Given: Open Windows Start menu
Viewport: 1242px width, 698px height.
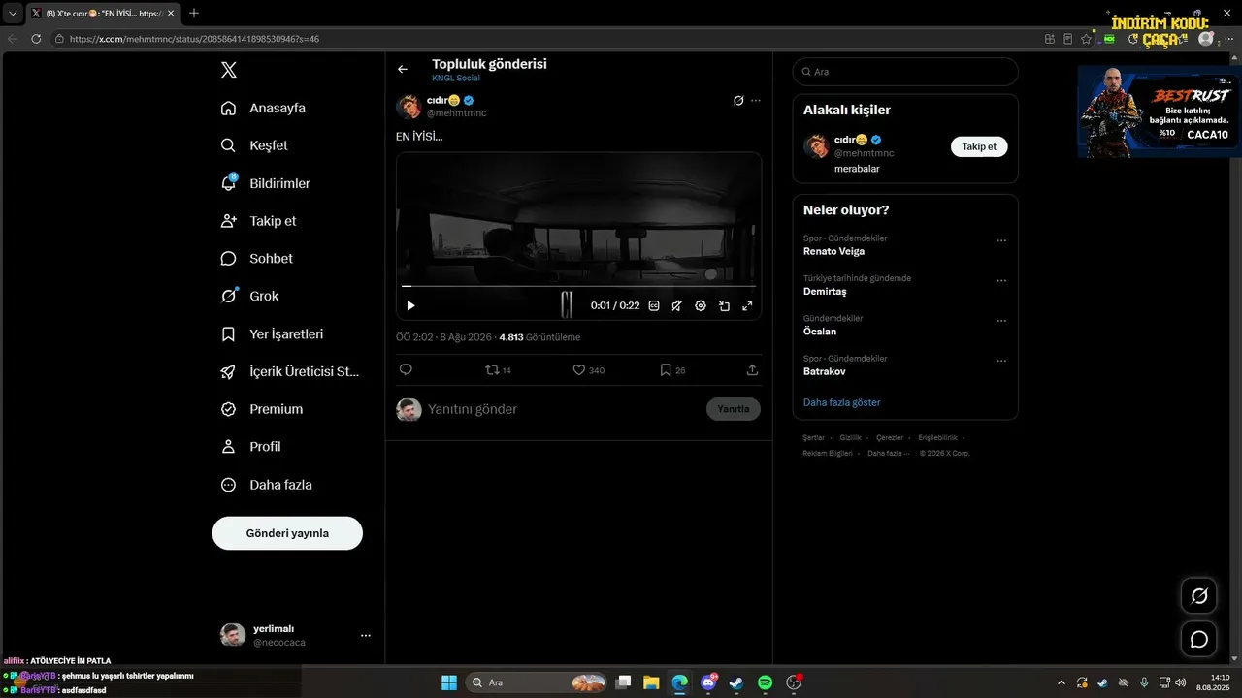Looking at the screenshot, I should 449,682.
